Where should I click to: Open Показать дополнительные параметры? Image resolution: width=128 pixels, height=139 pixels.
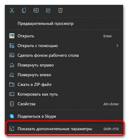[64, 129]
